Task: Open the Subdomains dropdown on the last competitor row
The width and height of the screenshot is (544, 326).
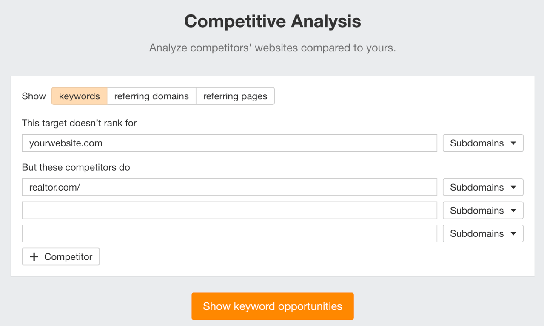Action: [483, 233]
